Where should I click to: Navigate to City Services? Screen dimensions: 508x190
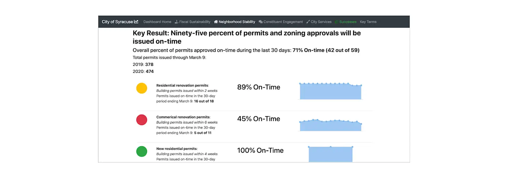(x=319, y=22)
